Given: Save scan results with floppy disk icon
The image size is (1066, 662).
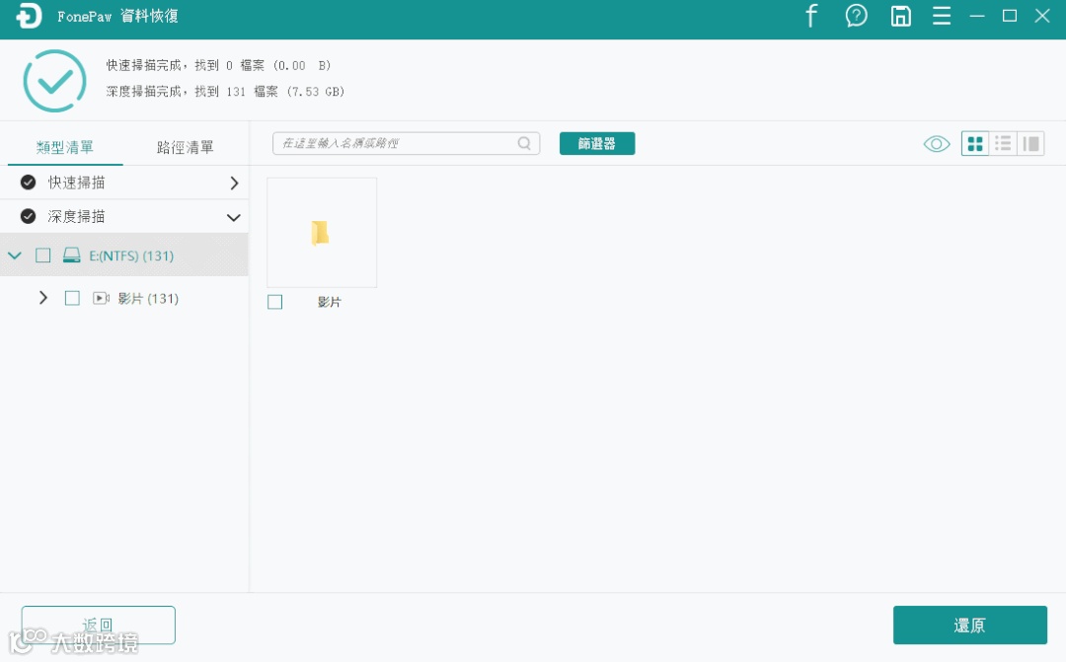Looking at the screenshot, I should click(901, 16).
